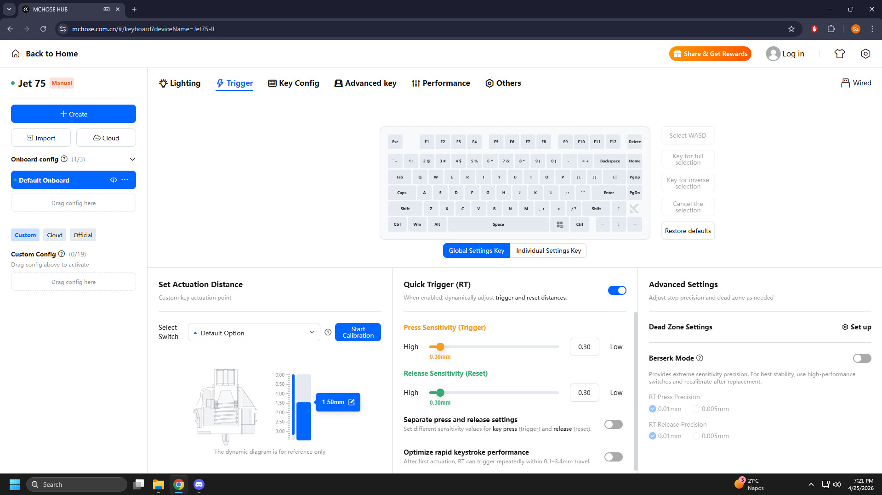Open the Chrome three-dot menu
882x495 pixels.
pos(872,29)
